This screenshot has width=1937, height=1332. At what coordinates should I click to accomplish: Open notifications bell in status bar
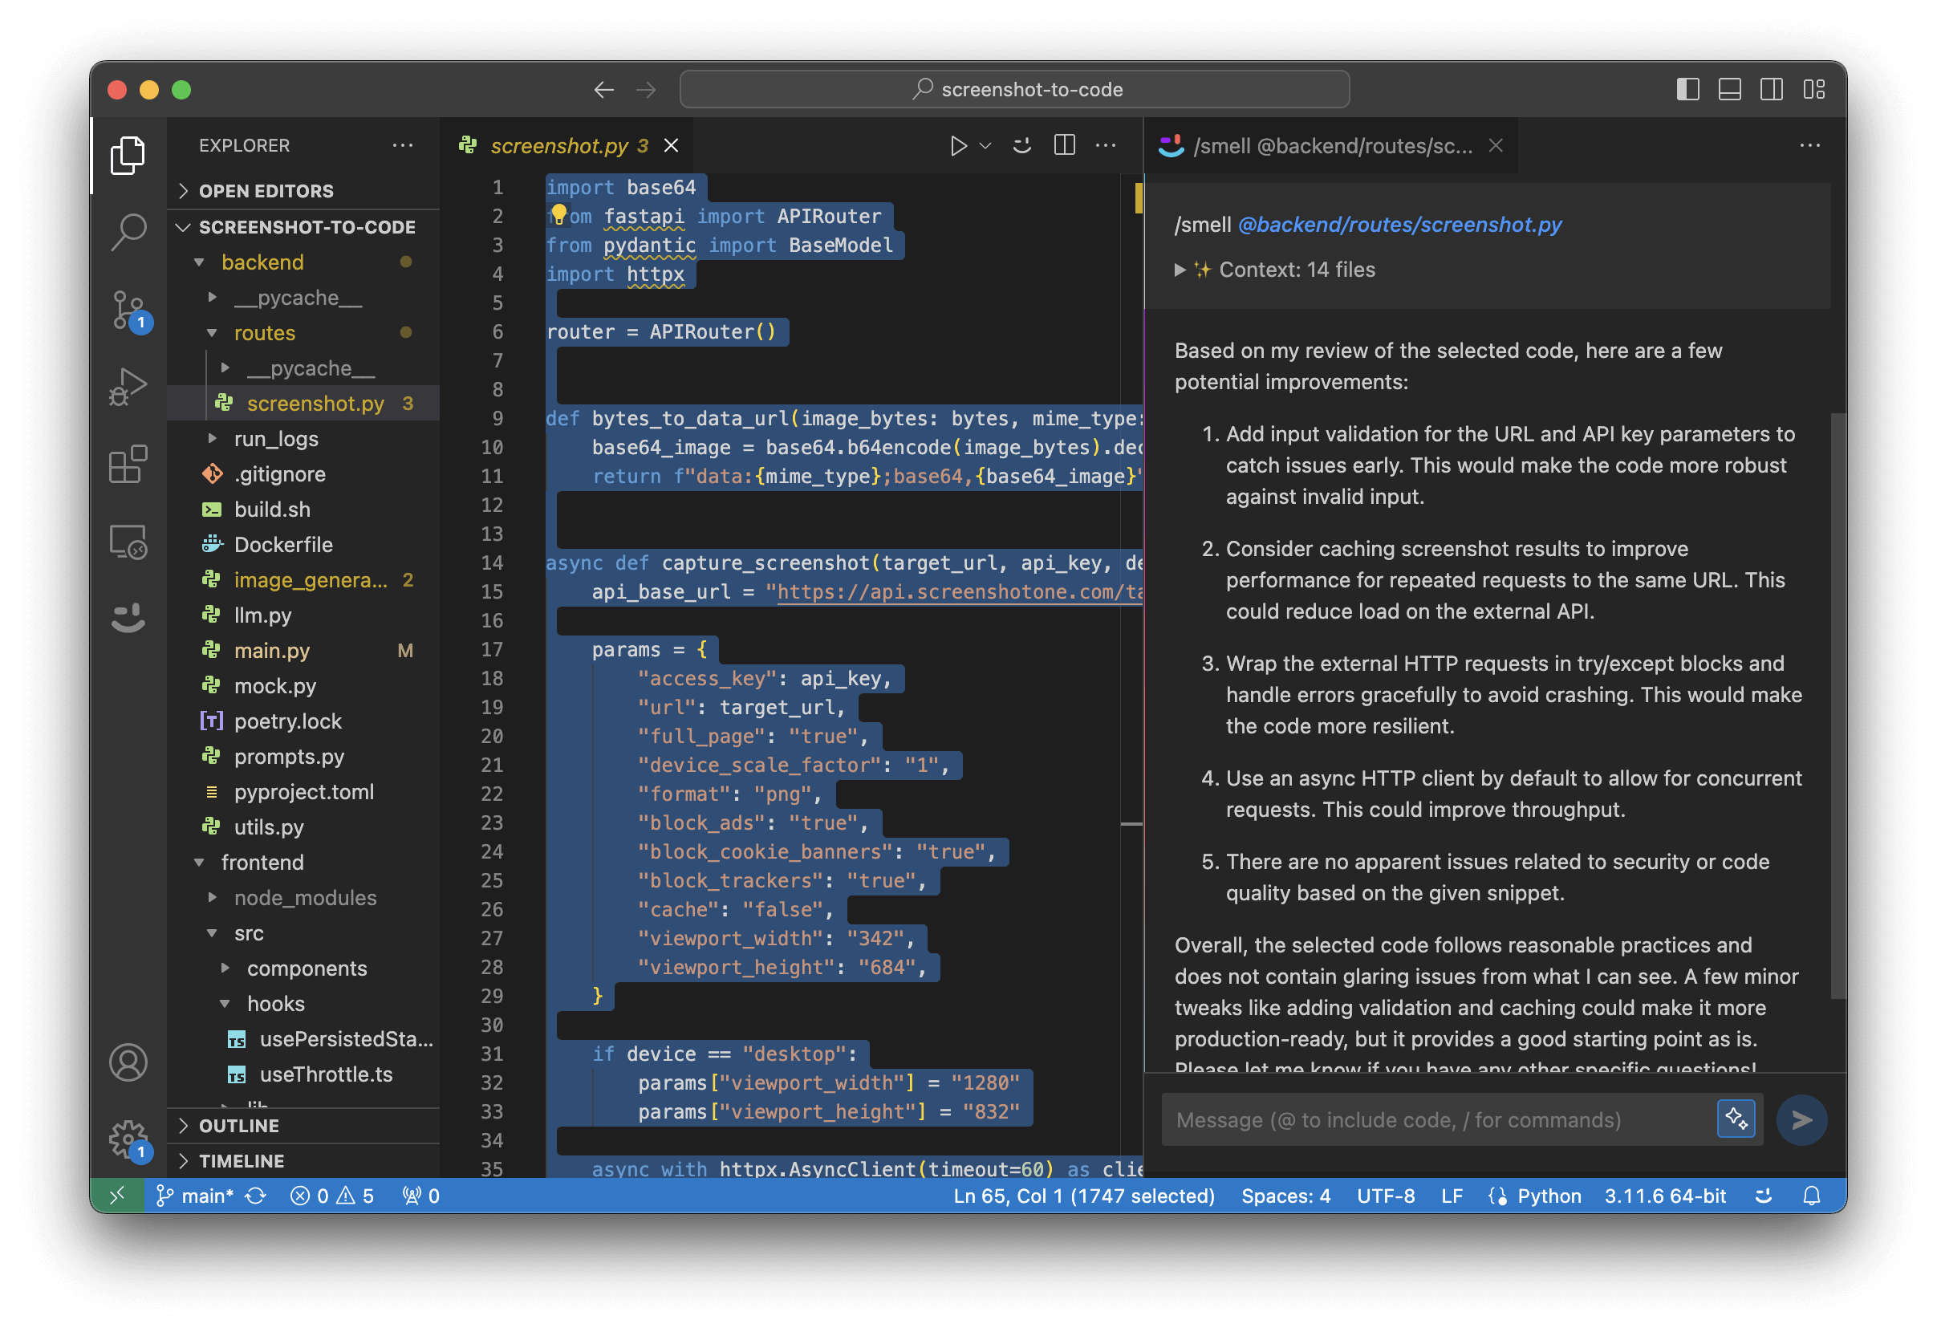tap(1812, 1196)
